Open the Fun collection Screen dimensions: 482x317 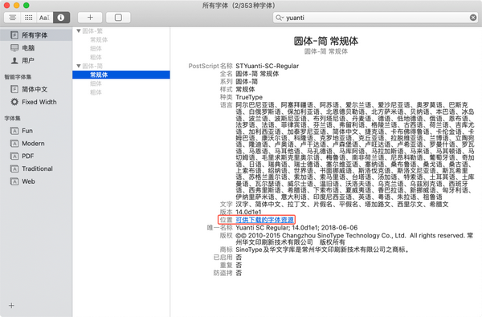click(x=36, y=131)
